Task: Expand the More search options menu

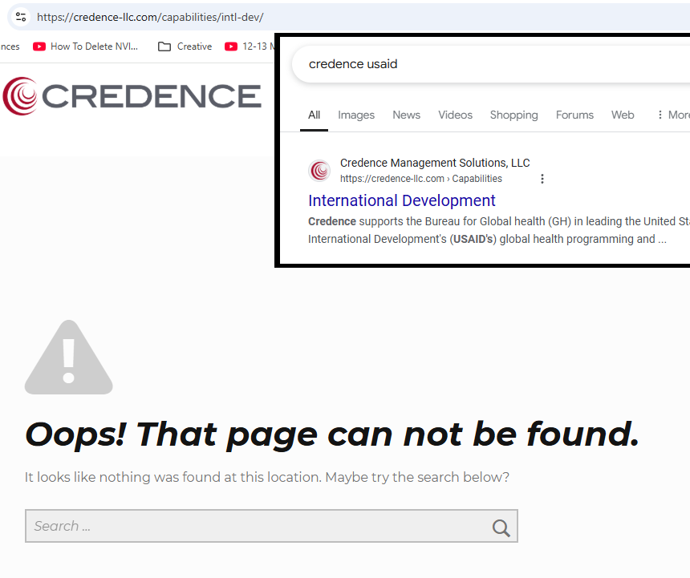Action: pyautogui.click(x=673, y=115)
